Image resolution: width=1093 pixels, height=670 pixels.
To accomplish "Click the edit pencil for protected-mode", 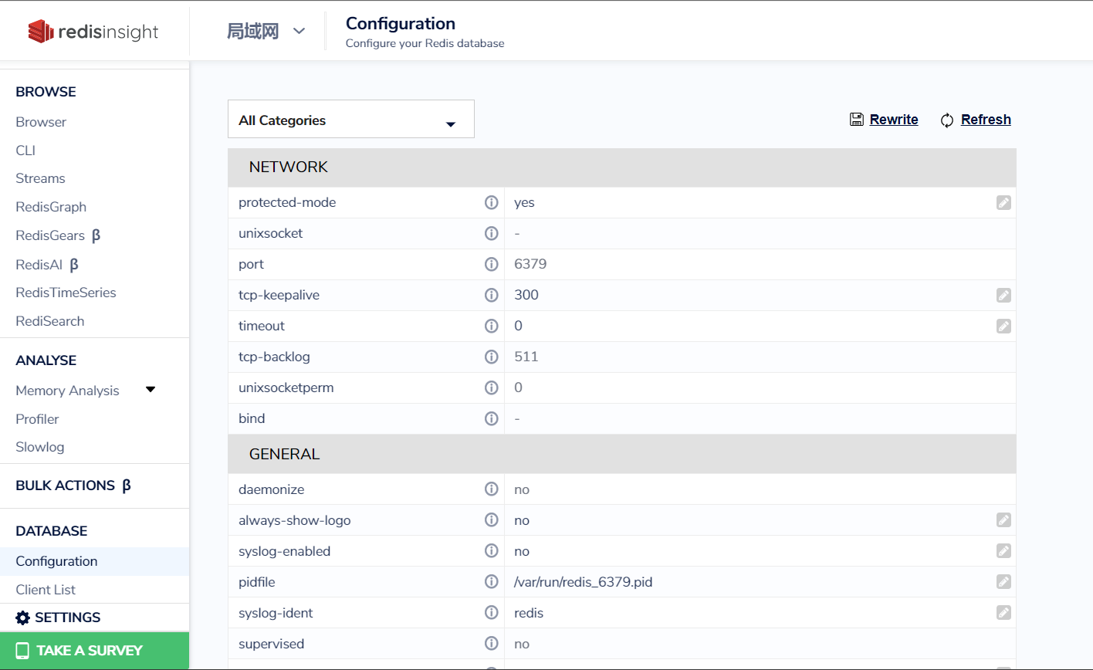I will click(x=1003, y=203).
